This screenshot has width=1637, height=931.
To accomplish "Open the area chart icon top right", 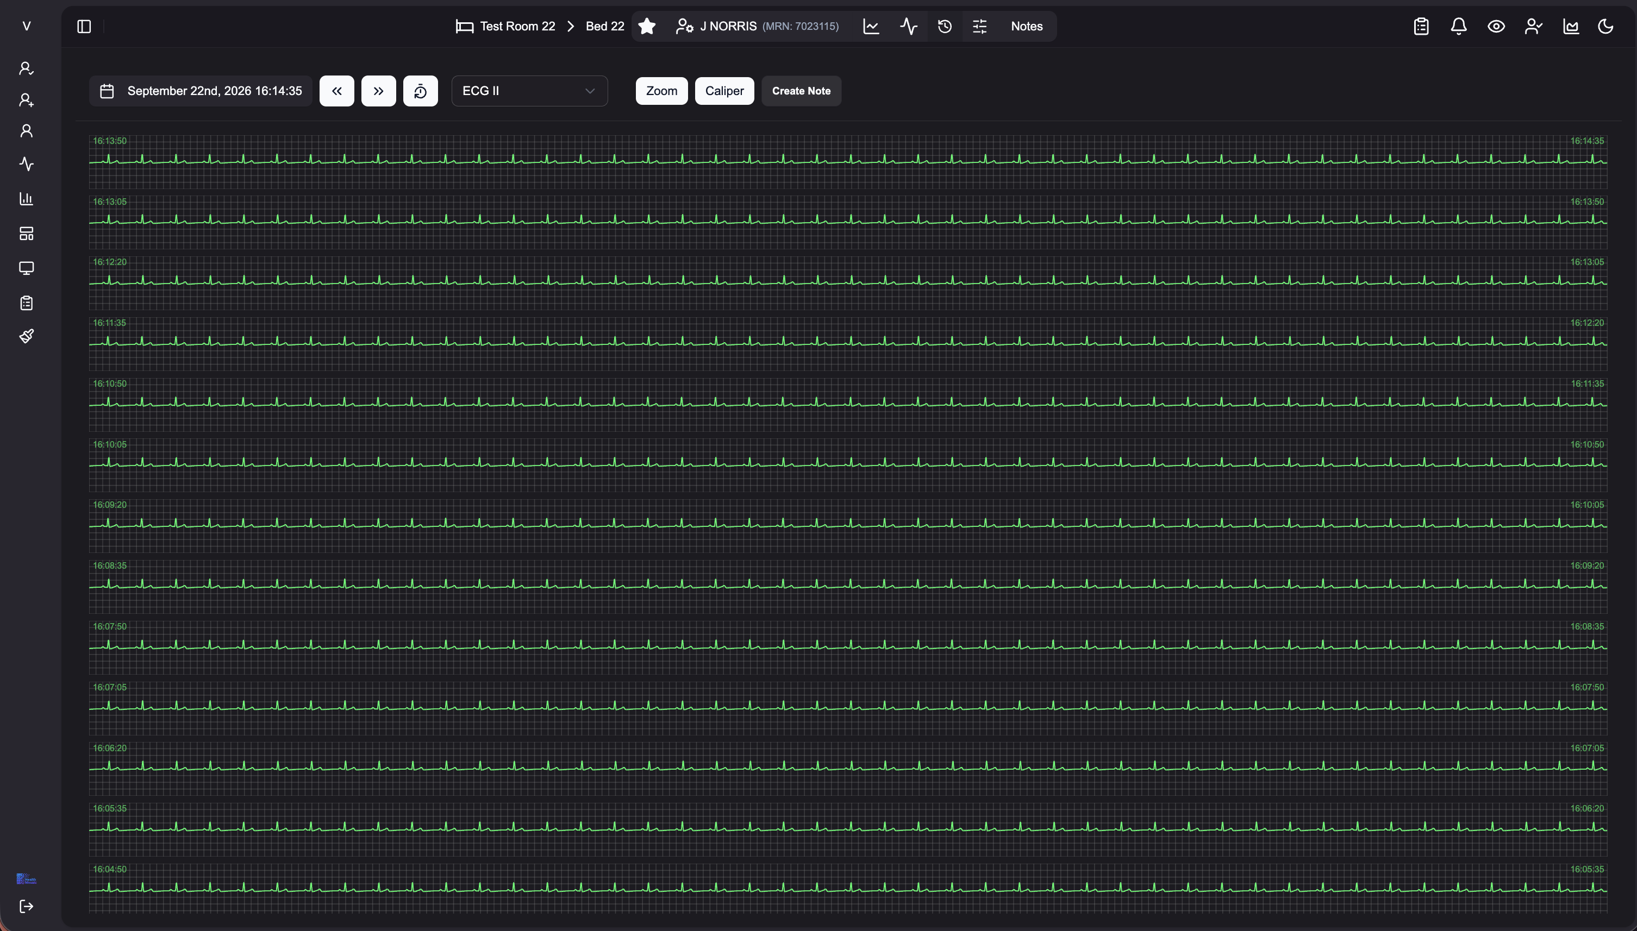I will coord(1571,26).
